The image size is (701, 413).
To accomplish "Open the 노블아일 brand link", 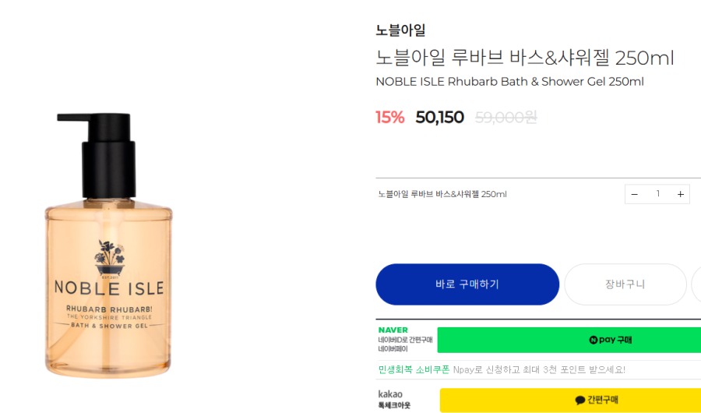I will tap(400, 30).
